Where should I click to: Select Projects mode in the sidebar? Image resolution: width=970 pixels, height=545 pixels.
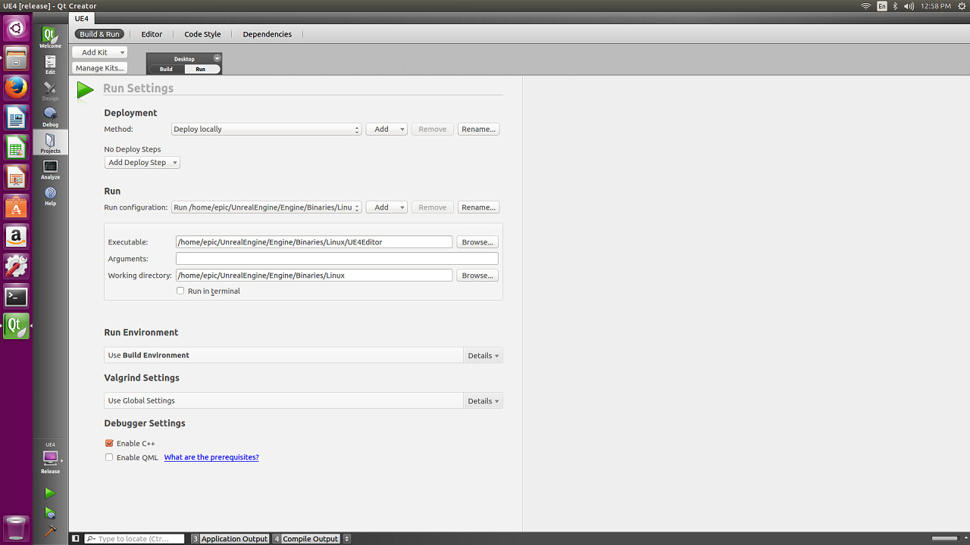click(x=50, y=143)
